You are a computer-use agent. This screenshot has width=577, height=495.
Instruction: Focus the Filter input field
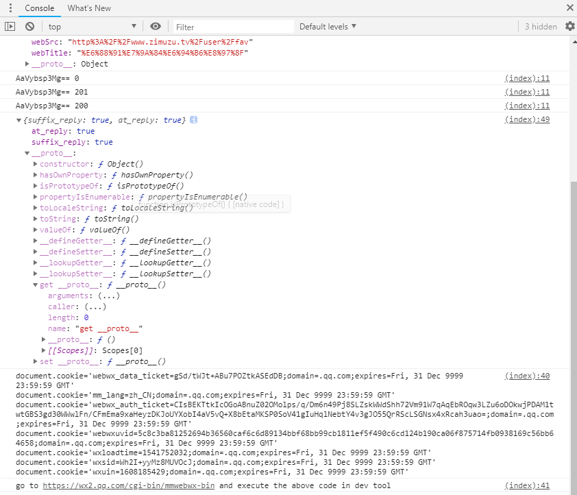pos(233,27)
